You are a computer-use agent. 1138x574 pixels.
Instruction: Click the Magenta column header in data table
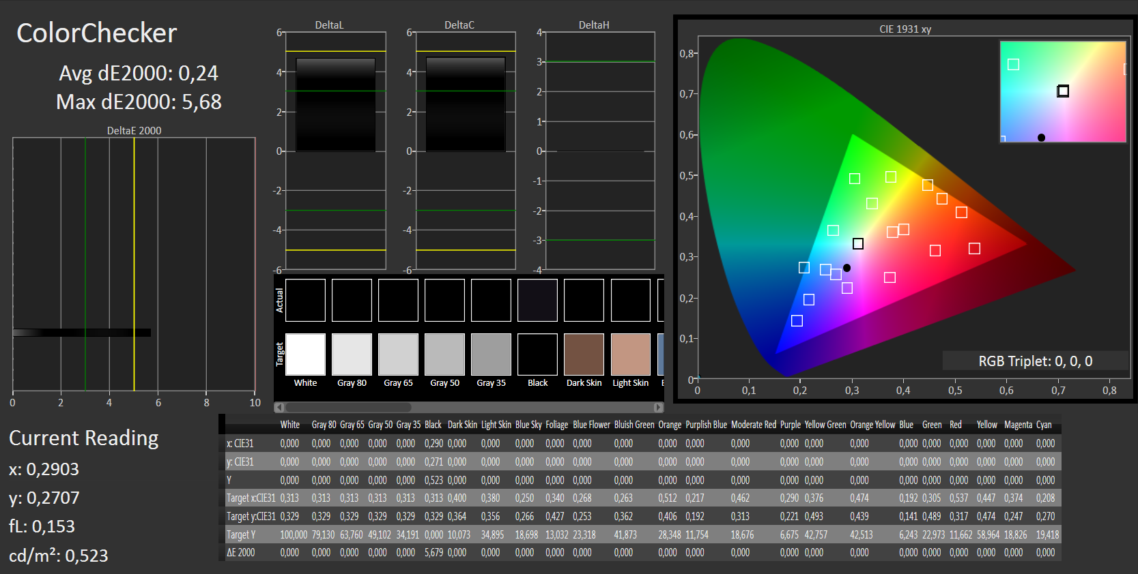pos(1018,425)
